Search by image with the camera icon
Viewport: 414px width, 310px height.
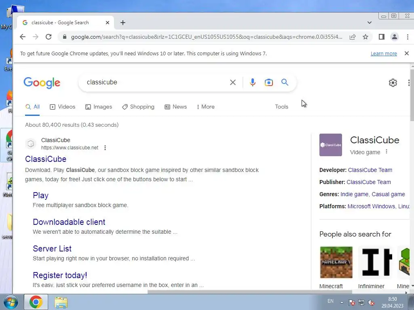point(268,82)
